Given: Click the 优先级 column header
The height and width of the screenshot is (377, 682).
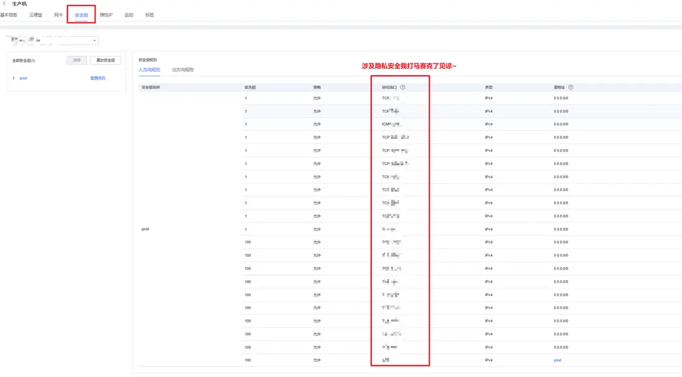Looking at the screenshot, I should 250,88.
